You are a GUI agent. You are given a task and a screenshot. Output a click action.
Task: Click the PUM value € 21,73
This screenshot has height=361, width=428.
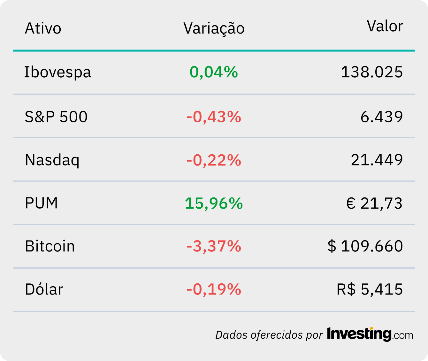tap(375, 204)
